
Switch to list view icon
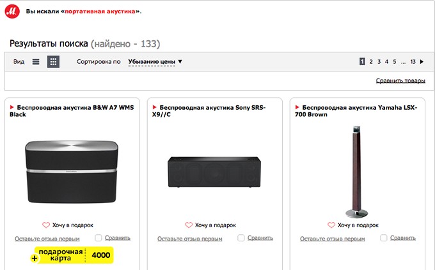pos(36,62)
